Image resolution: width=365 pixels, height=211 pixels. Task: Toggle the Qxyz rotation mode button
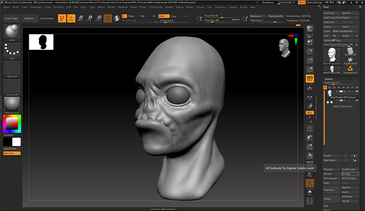click(x=310, y=112)
